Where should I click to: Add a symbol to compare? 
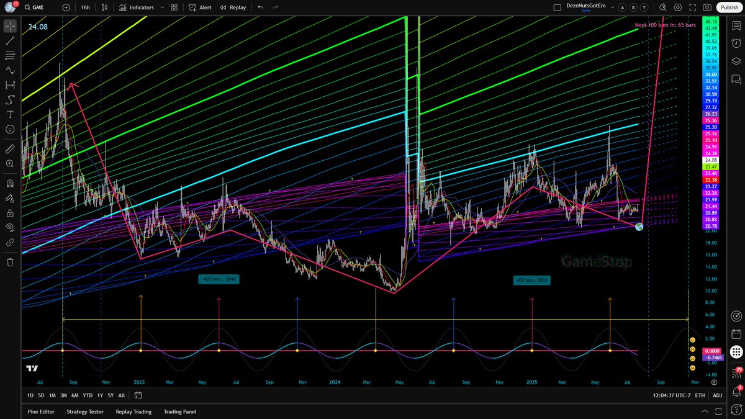(66, 7)
